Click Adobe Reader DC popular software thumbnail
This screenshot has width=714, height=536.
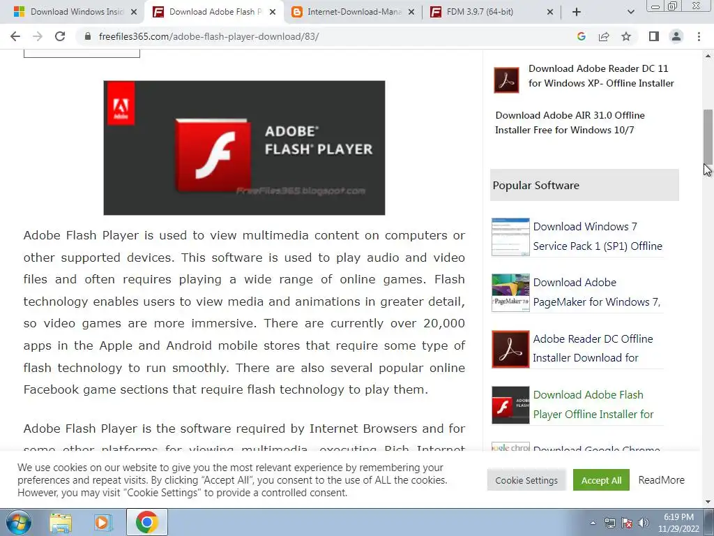pos(510,349)
